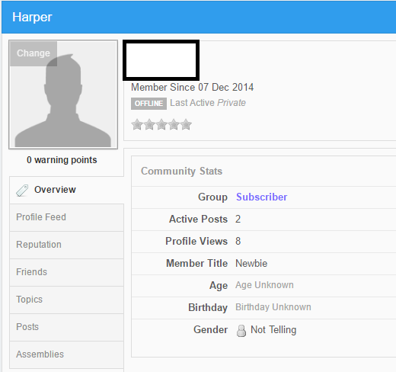This screenshot has height=372, width=396.
Task: Click the Birthday Unknown text
Action: pyautogui.click(x=273, y=307)
